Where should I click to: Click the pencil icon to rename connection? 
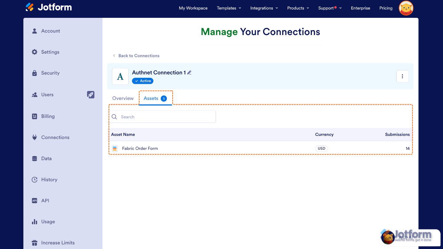pos(190,73)
